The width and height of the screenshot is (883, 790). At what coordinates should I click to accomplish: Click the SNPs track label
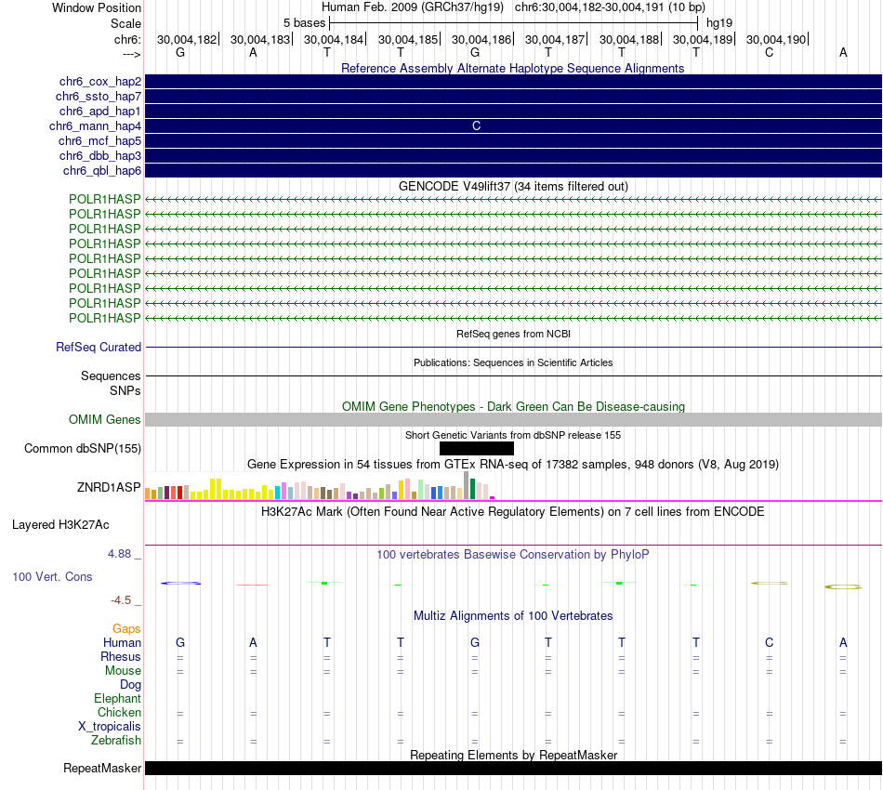[125, 390]
